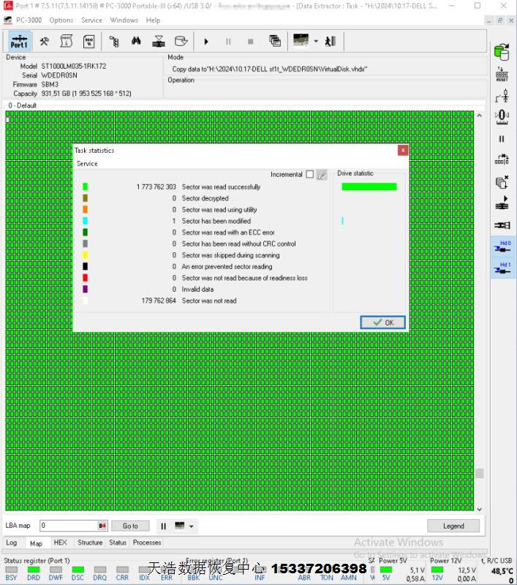Screen dimensions: 517x585
Task: Open the Windows menu
Action: click(124, 20)
